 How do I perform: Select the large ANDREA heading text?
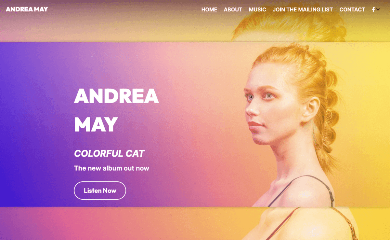coord(116,96)
